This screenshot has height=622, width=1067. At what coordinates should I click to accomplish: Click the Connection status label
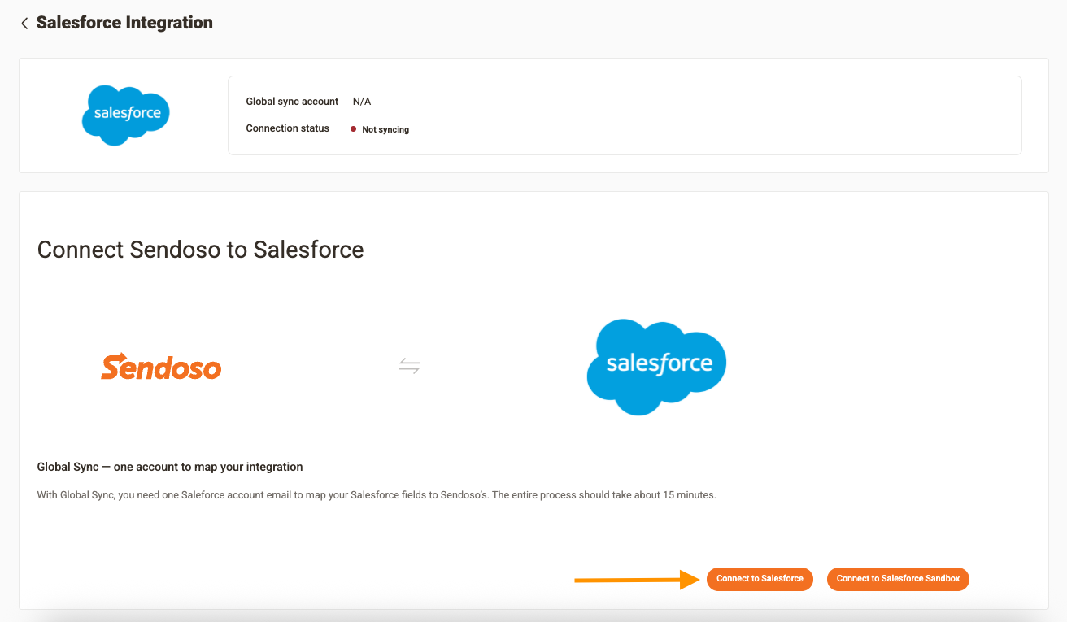coord(288,128)
